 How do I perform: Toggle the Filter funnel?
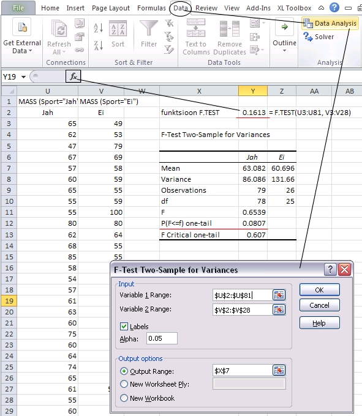(x=149, y=34)
